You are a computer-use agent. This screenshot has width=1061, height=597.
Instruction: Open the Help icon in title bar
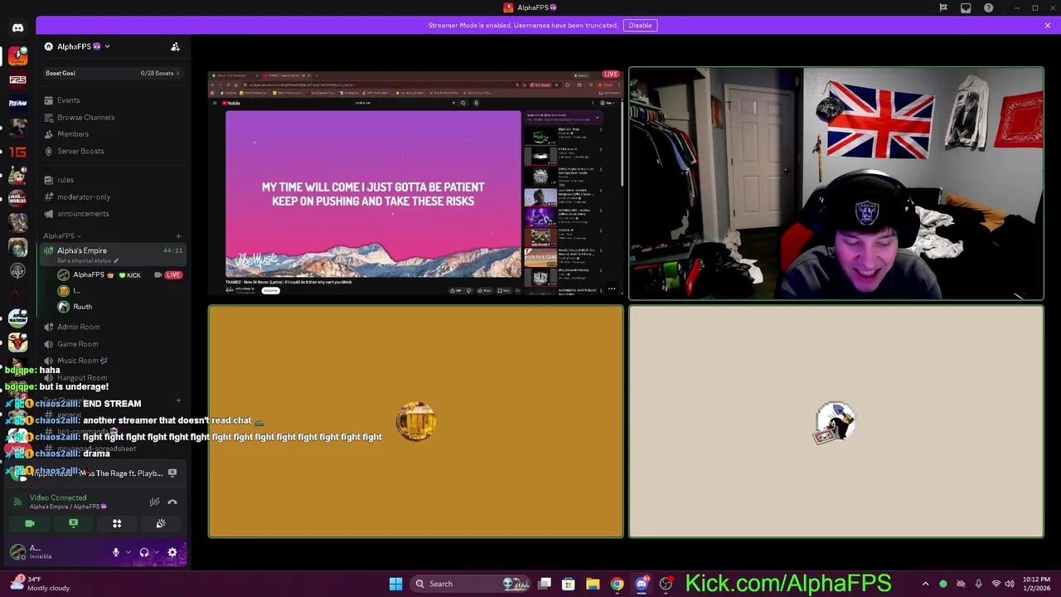coord(988,7)
